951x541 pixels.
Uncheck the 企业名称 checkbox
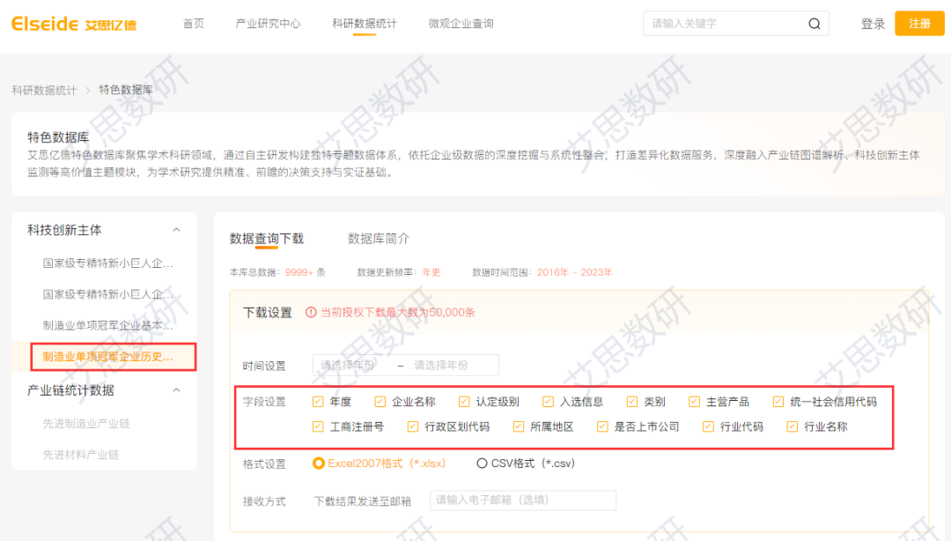coord(380,402)
